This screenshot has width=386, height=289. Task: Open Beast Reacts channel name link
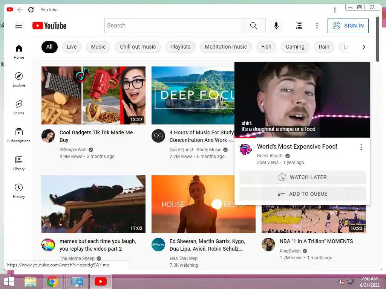pos(270,156)
